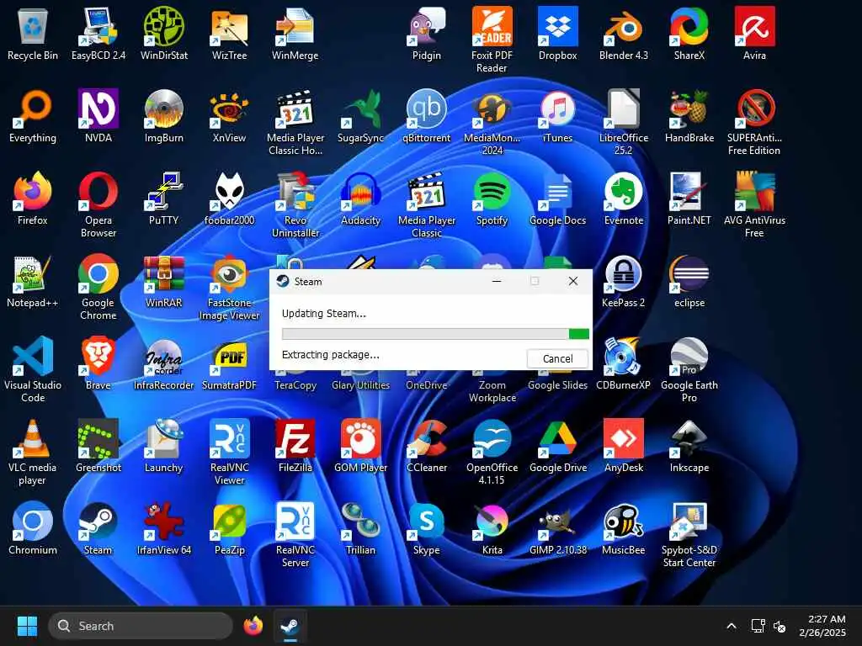
Task: Select the FileZilla desktop icon
Action: click(x=295, y=446)
